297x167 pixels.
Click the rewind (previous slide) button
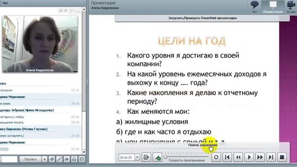point(238,157)
